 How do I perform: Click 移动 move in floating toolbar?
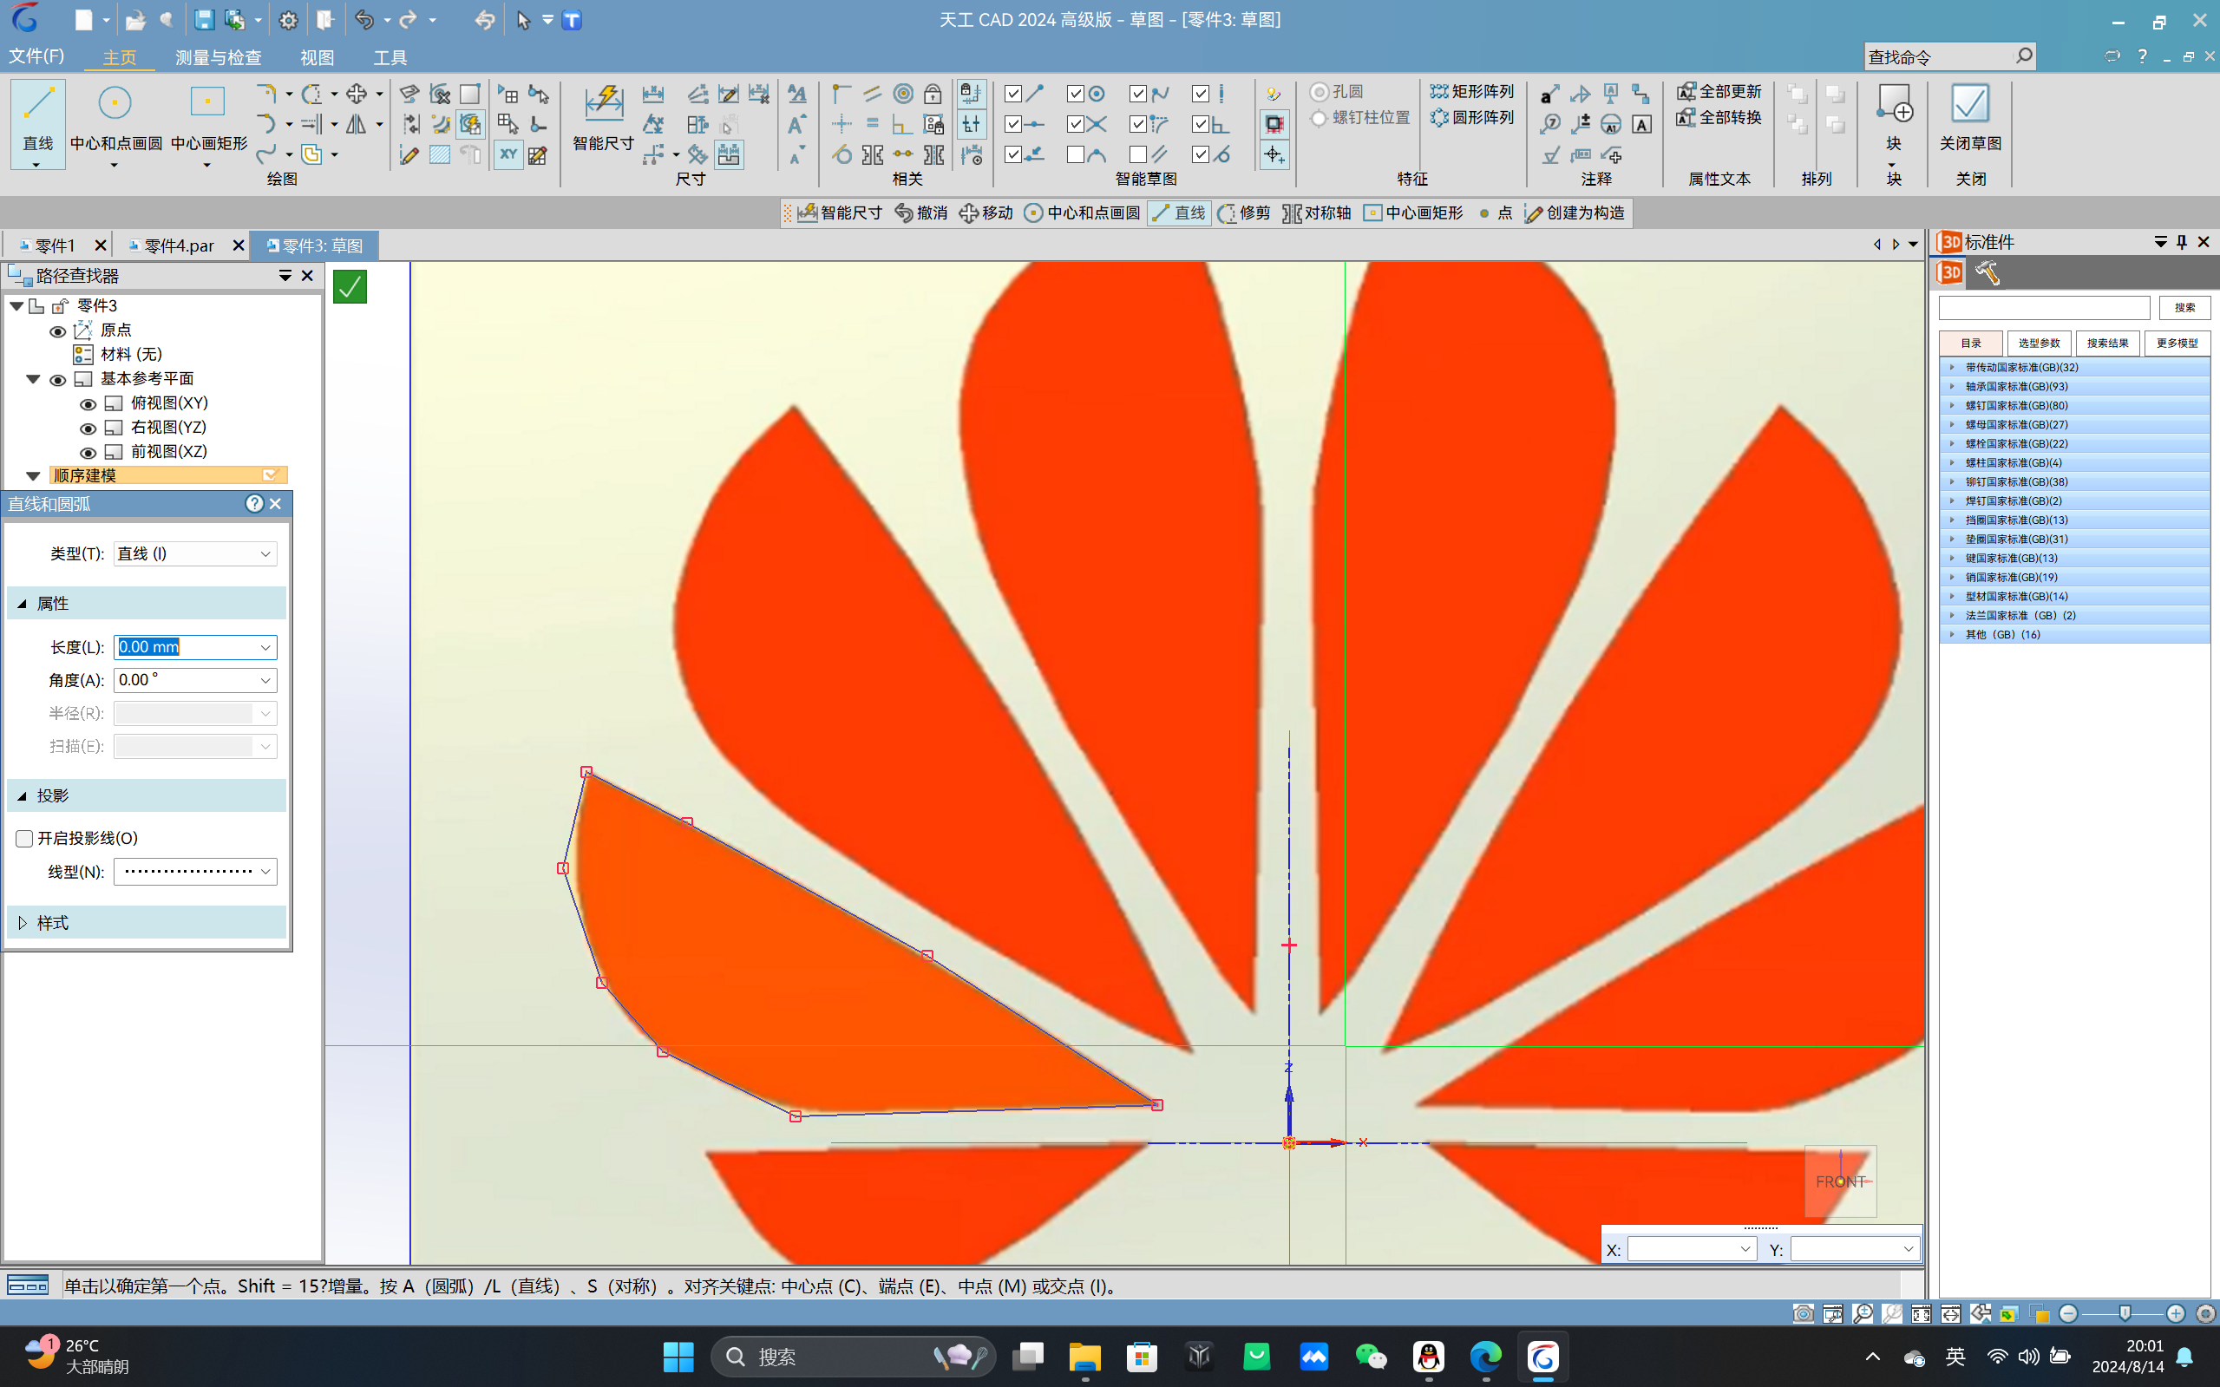[986, 213]
